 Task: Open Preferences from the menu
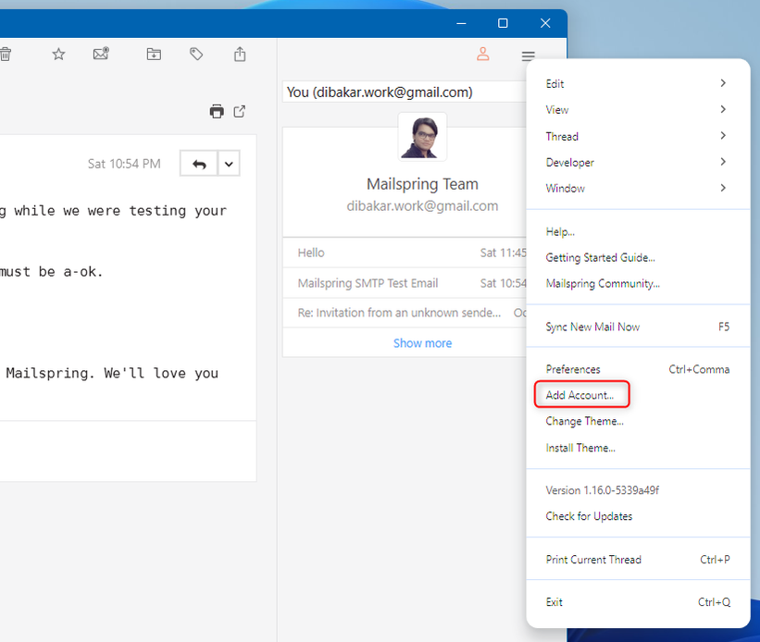[573, 369]
